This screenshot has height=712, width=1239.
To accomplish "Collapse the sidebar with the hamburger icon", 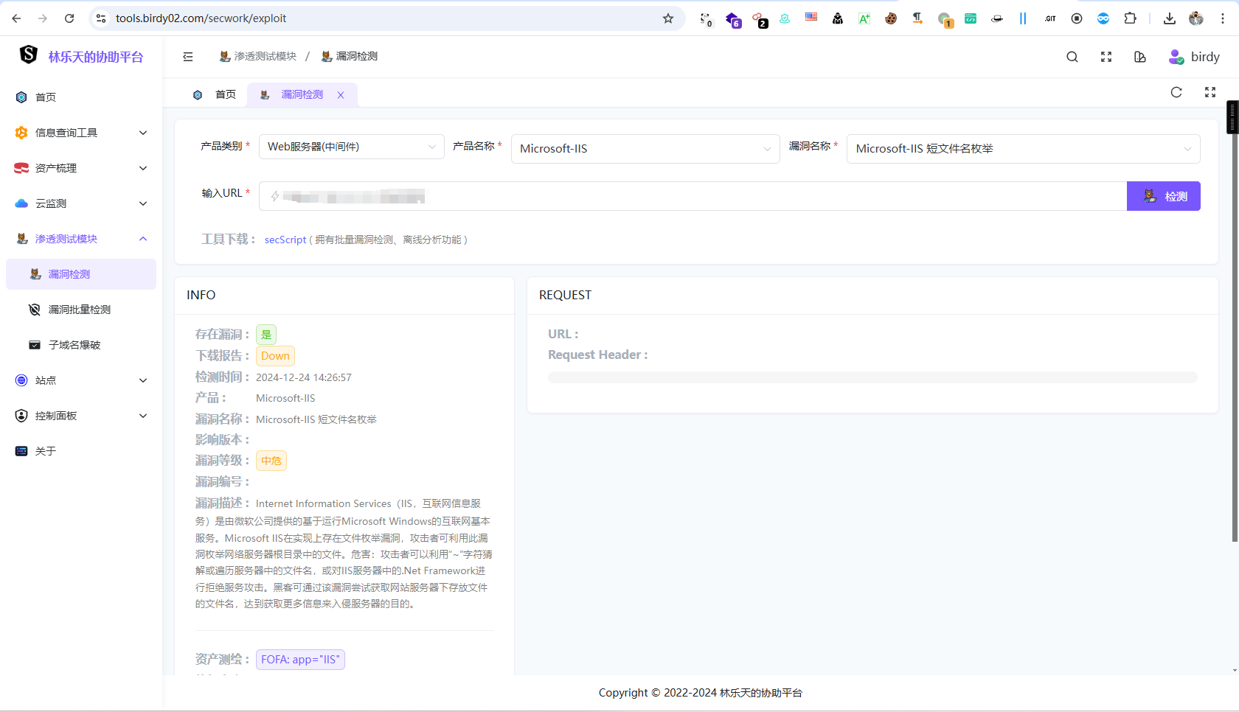I will (188, 57).
